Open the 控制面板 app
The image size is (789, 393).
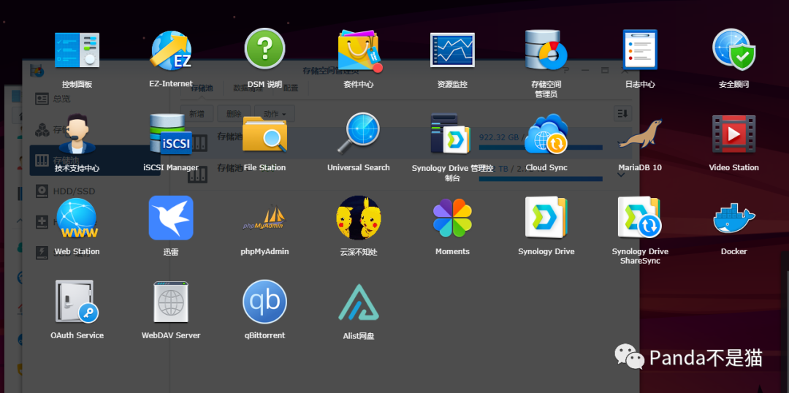[x=77, y=50]
